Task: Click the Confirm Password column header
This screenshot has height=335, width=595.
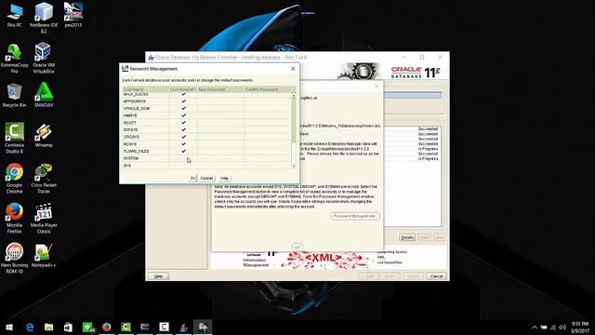Action: pyautogui.click(x=268, y=89)
